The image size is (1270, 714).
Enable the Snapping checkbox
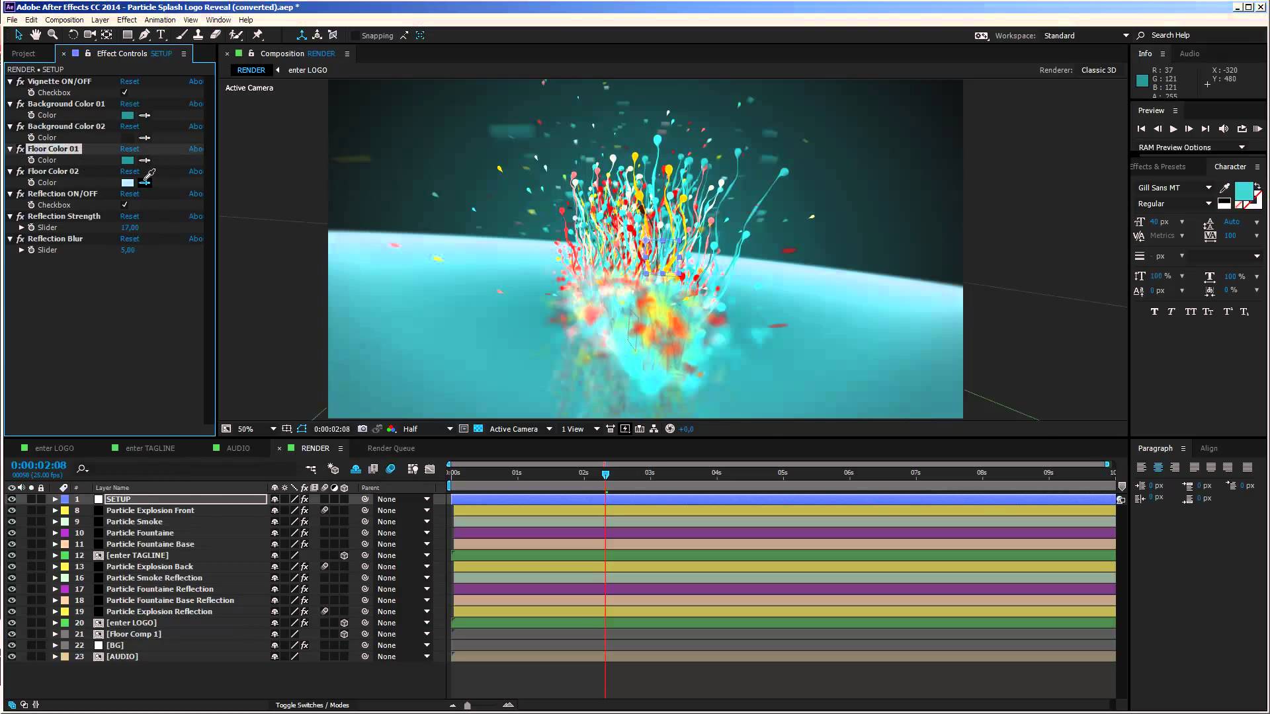pos(355,36)
